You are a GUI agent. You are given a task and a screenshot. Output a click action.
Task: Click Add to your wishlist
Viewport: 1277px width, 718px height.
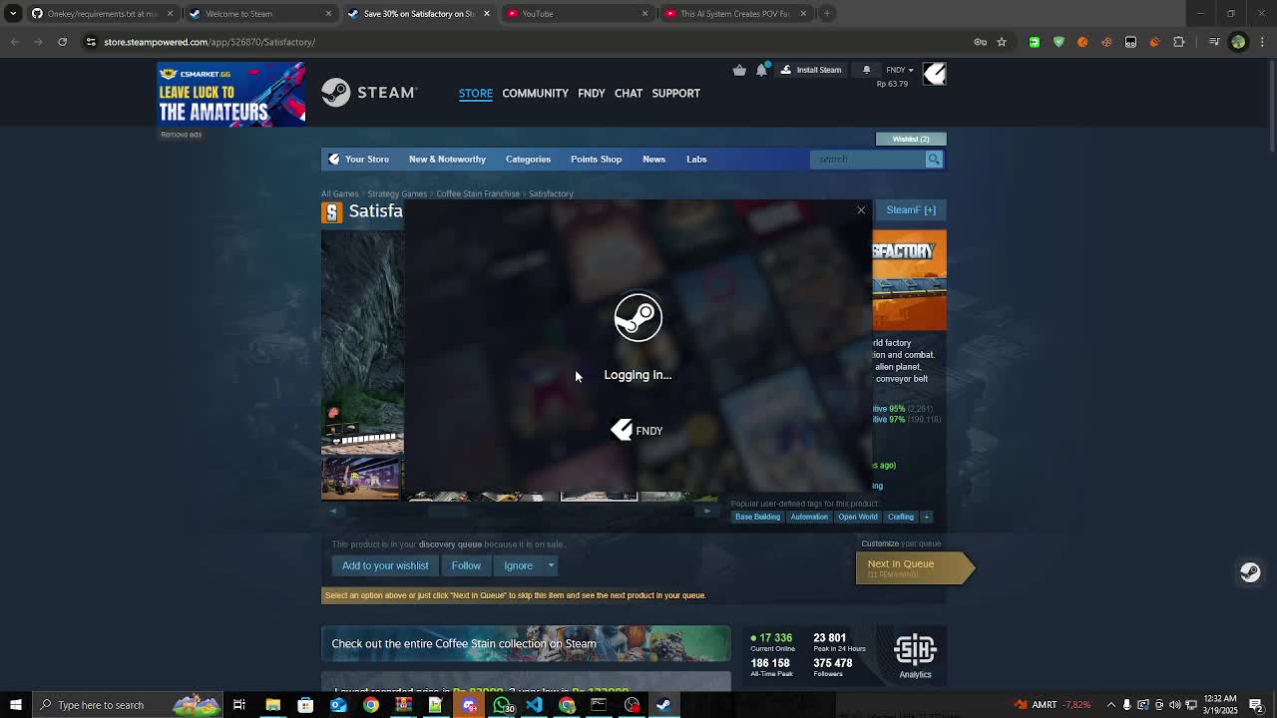point(385,565)
